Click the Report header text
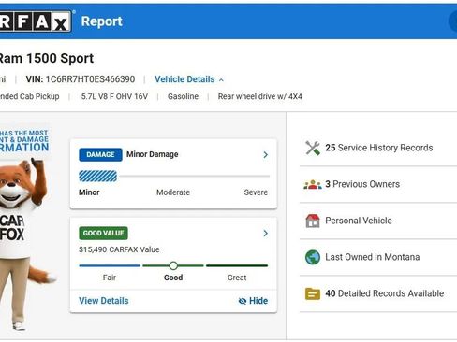 pos(102,21)
